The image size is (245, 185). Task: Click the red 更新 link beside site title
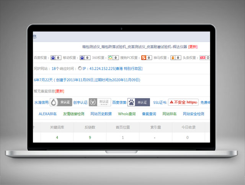pyautogui.click(x=193, y=47)
